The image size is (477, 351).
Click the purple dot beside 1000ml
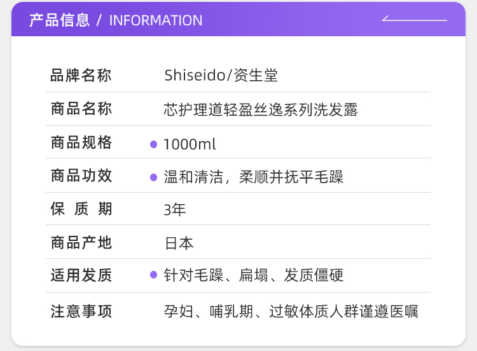pos(153,144)
